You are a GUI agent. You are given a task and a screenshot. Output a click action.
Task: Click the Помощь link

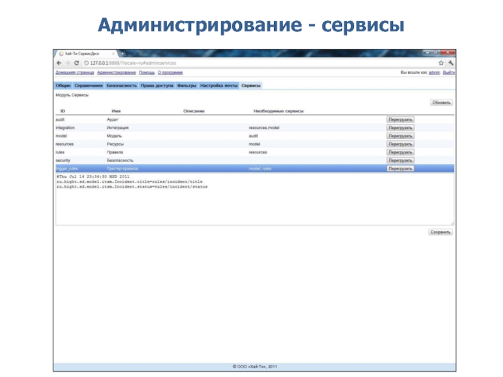[x=146, y=73]
